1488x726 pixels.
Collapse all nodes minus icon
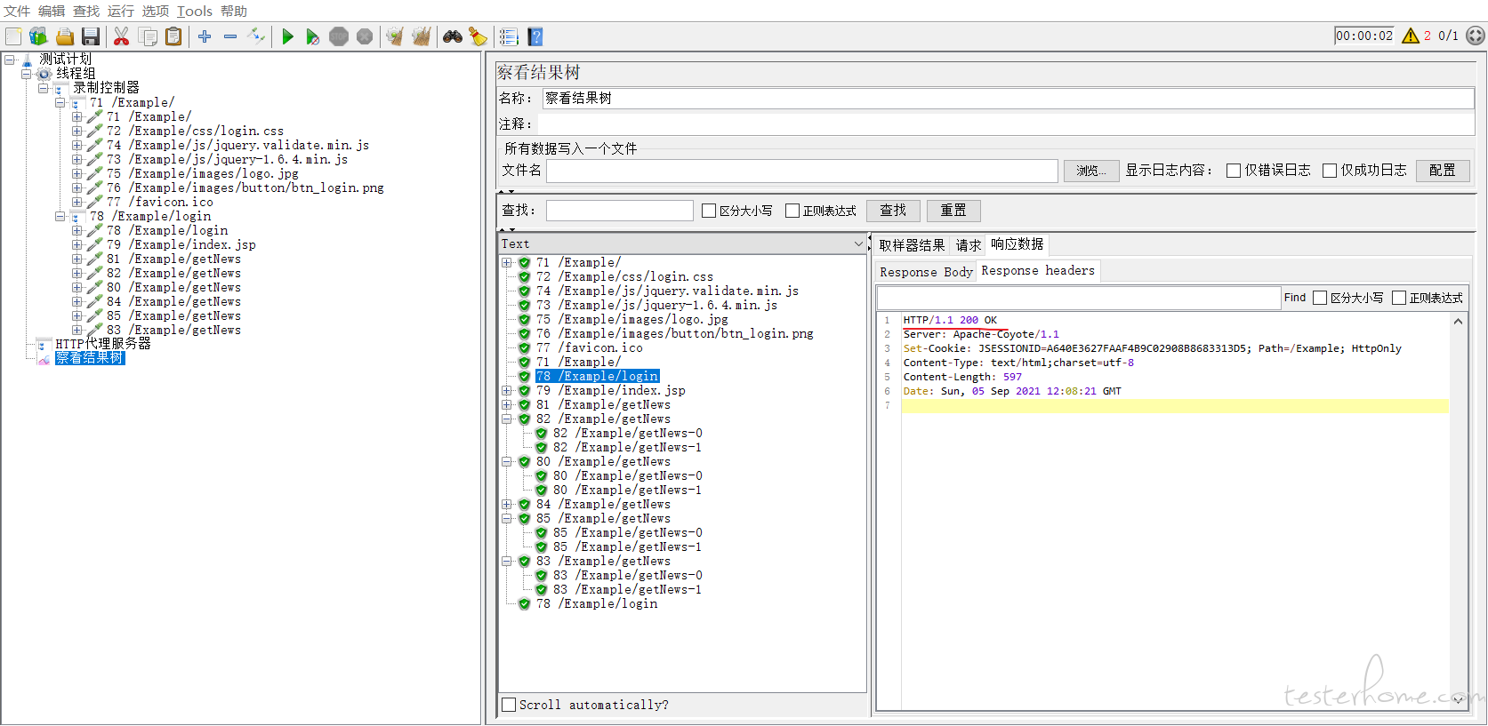(x=230, y=36)
